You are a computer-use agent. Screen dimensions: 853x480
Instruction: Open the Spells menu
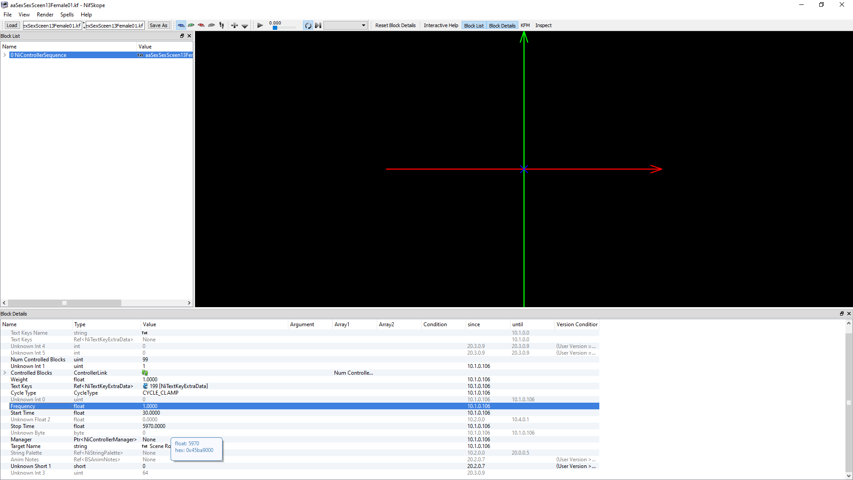point(67,14)
